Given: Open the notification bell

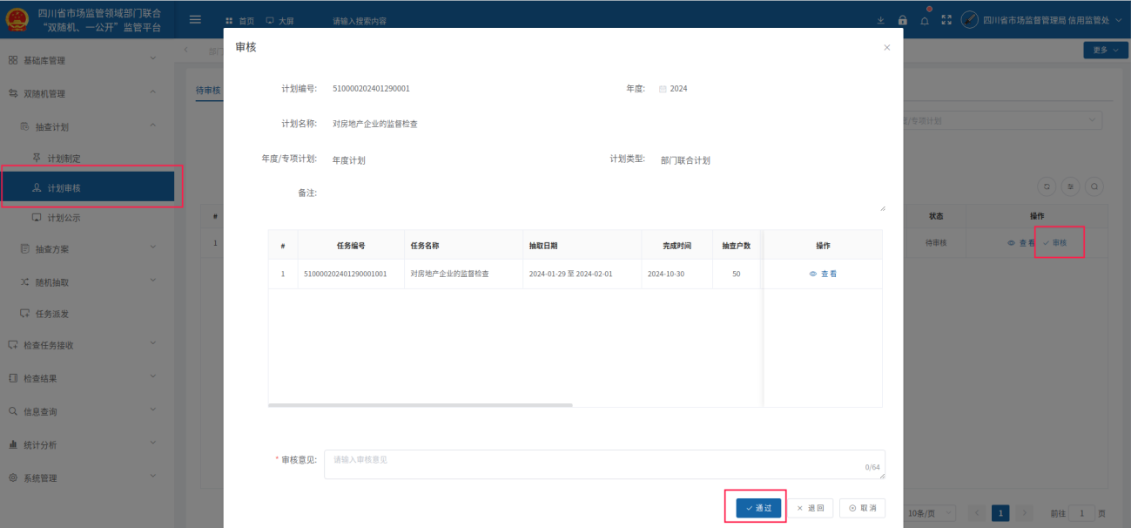Looking at the screenshot, I should pos(925,20).
